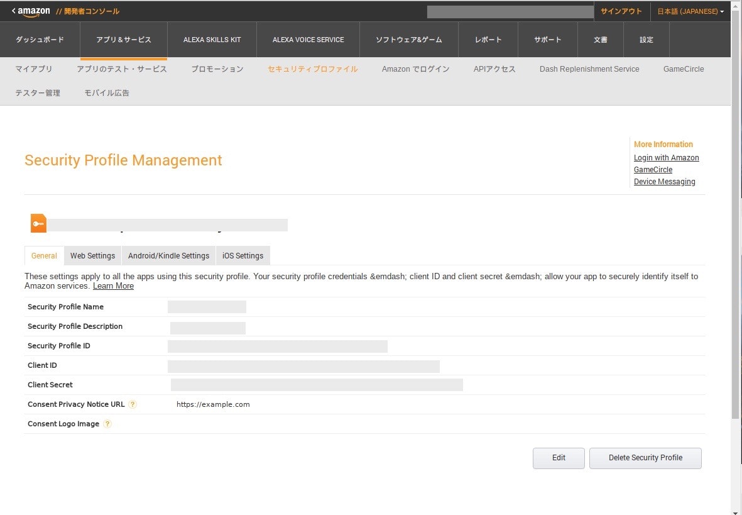The height and width of the screenshot is (515, 742).
Task: Click the Client ID label
Action: click(x=42, y=365)
